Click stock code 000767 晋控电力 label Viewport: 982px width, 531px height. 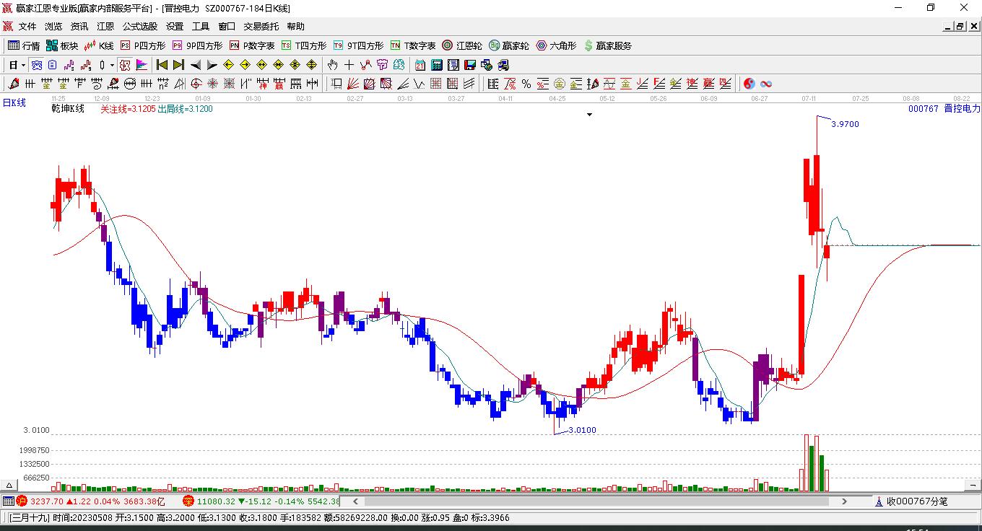pyautogui.click(x=944, y=109)
